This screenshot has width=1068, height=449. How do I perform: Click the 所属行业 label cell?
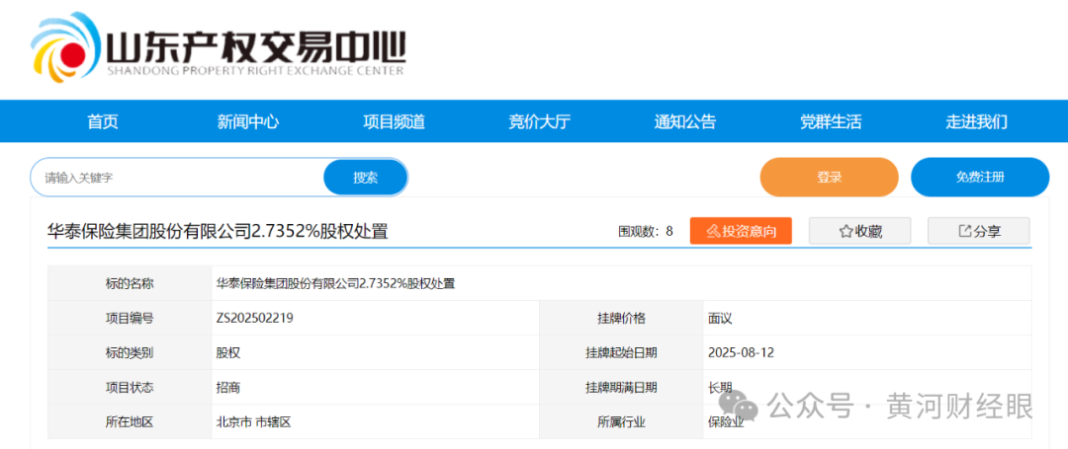621,421
